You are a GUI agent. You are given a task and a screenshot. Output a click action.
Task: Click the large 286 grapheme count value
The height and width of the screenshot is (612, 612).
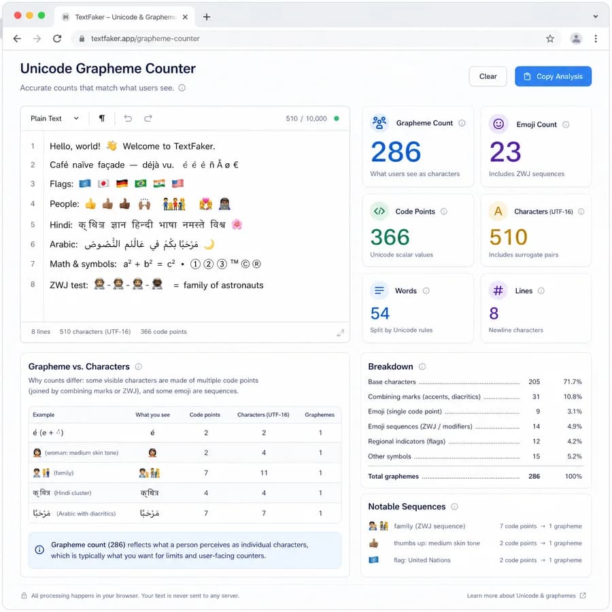[396, 152]
